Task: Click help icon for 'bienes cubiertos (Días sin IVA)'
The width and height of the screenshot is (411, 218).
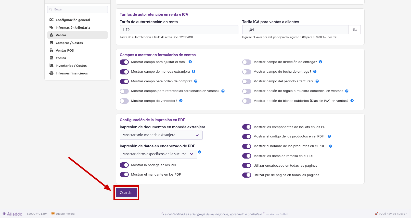Action: [x=352, y=101]
